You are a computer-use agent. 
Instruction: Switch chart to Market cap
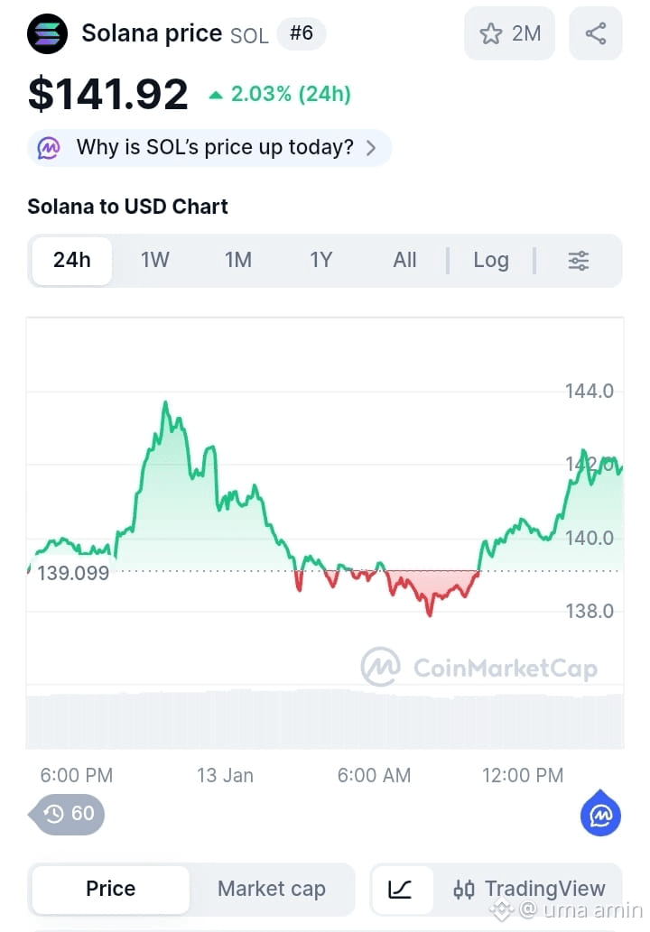tap(271, 890)
